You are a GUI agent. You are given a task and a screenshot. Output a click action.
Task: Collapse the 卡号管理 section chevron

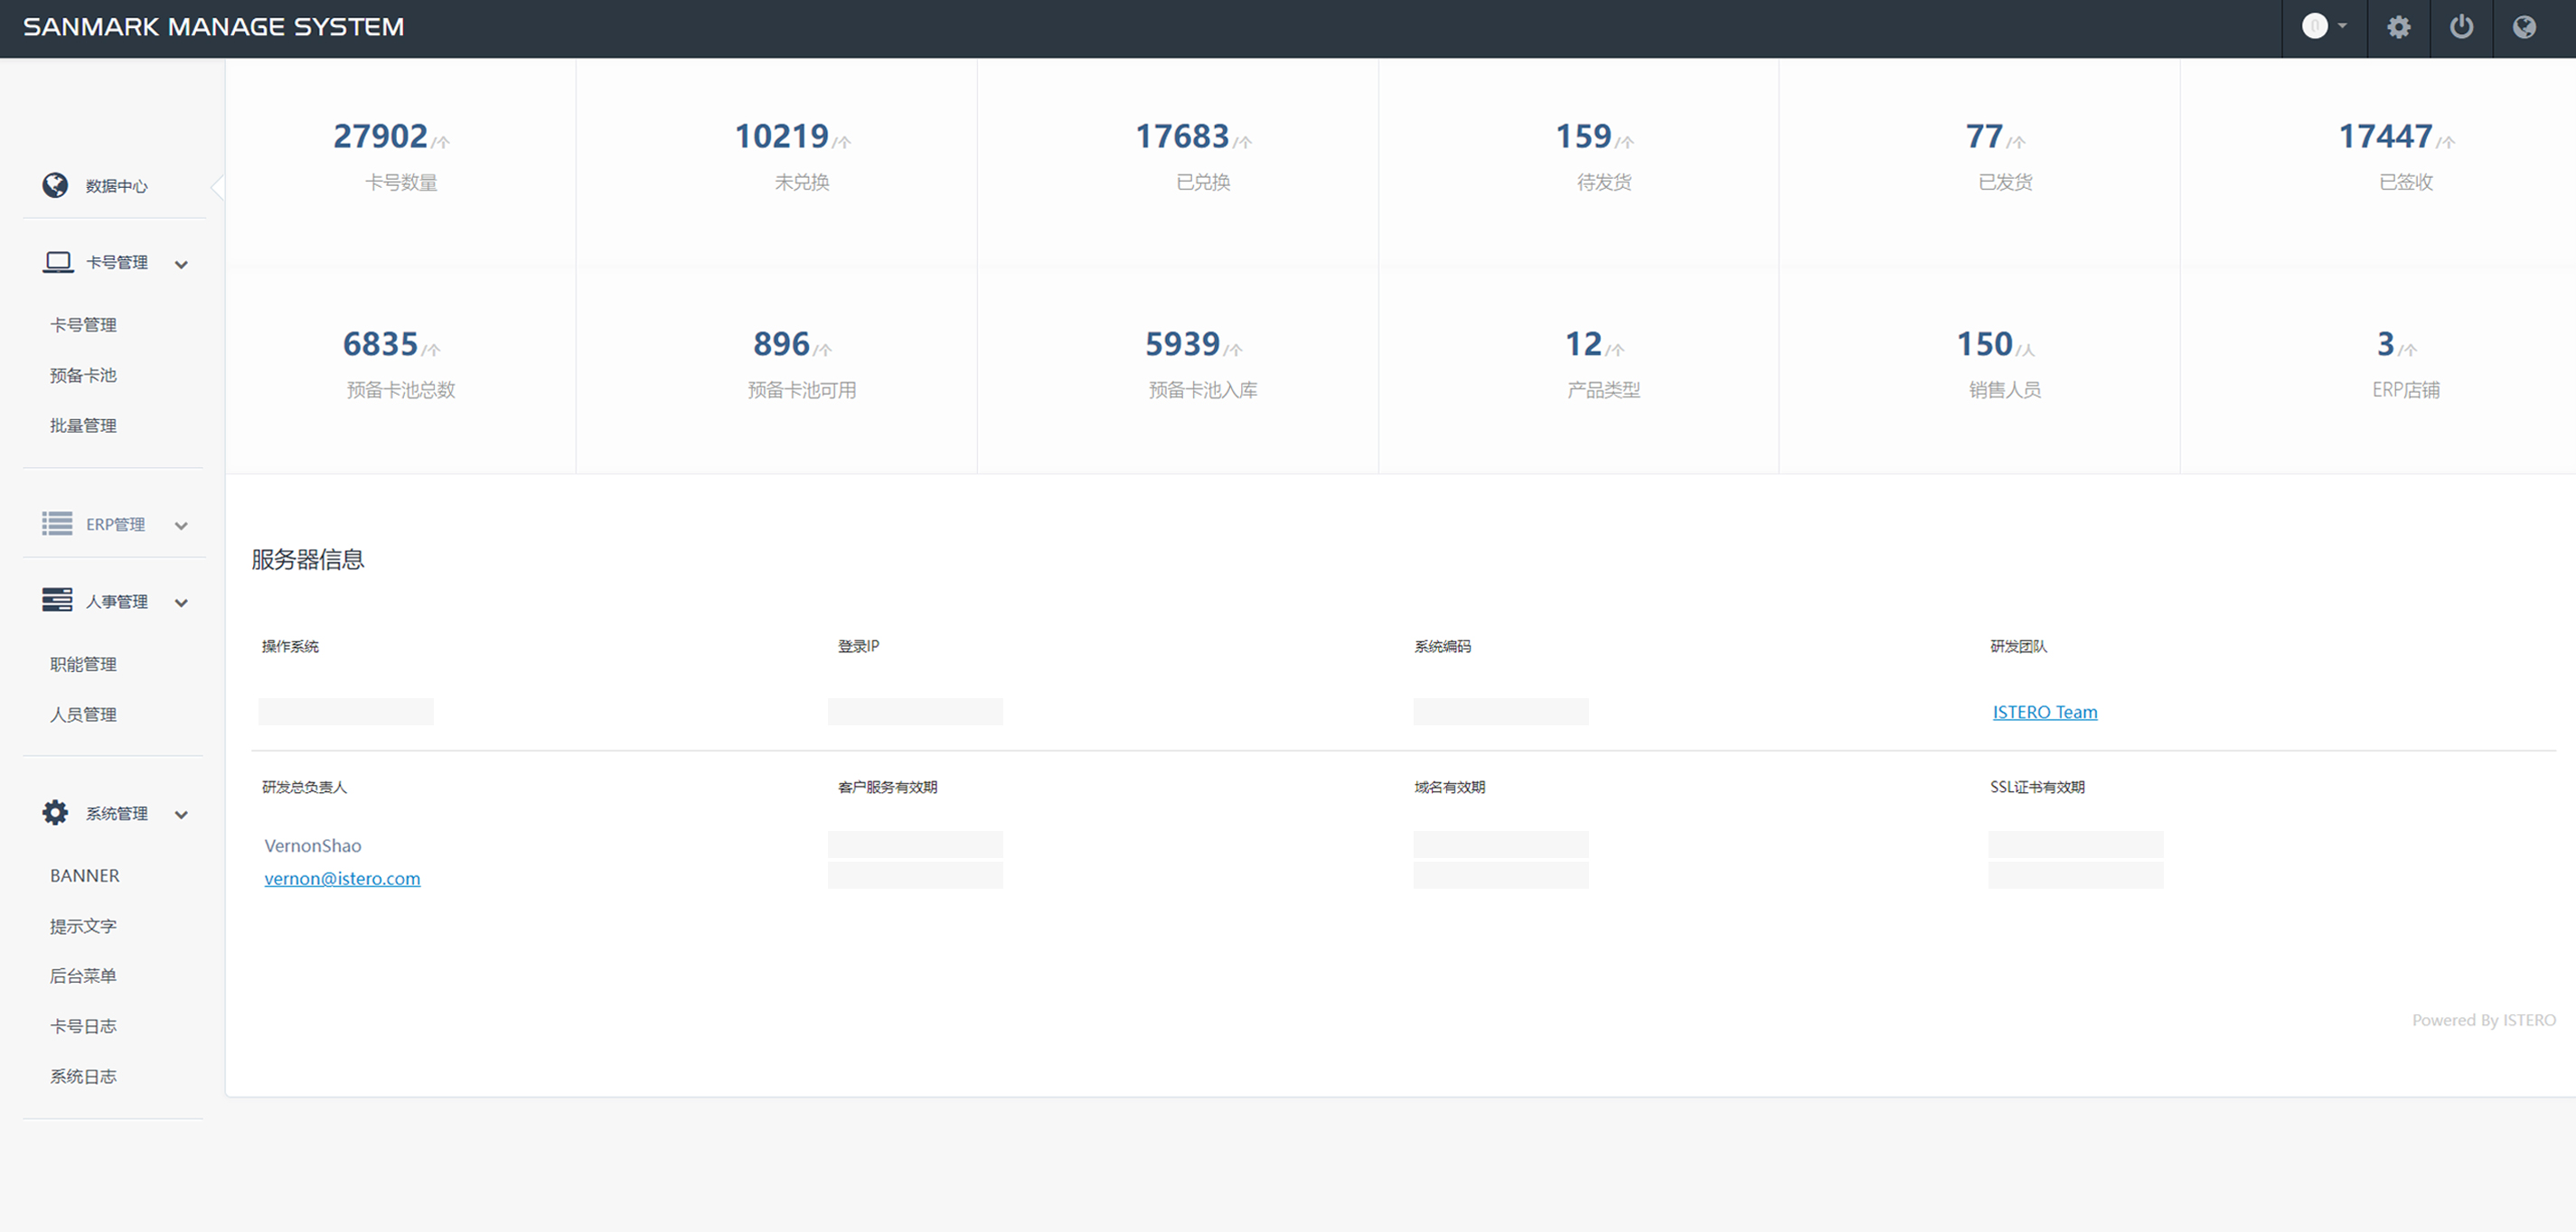click(181, 265)
